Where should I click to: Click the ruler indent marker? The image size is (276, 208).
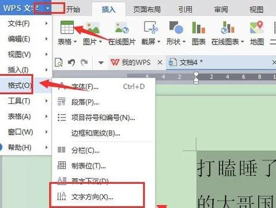196,78
